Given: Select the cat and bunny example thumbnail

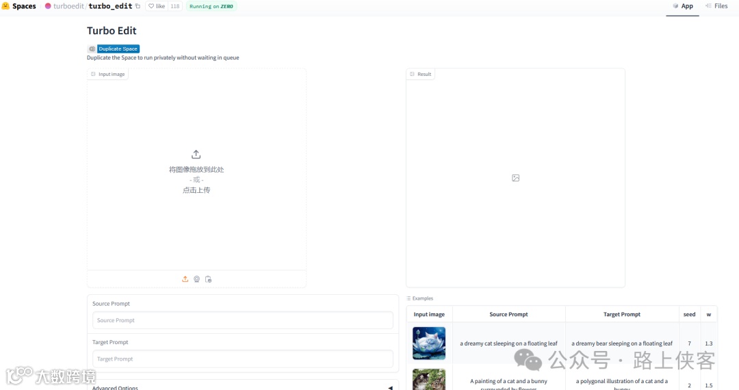Looking at the screenshot, I should click(429, 380).
